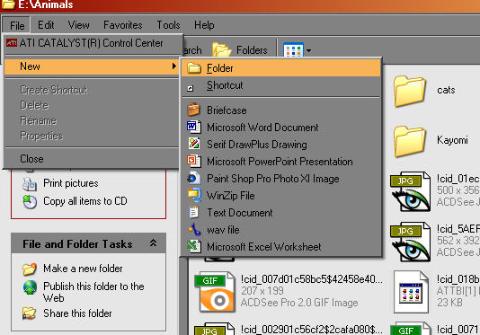Click the Kayomi folder name label
The image size is (480, 335).
click(452, 140)
